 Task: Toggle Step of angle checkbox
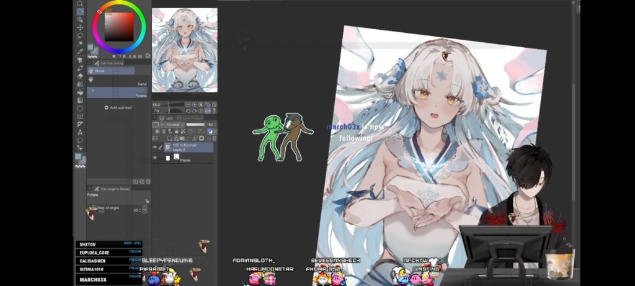click(x=94, y=207)
